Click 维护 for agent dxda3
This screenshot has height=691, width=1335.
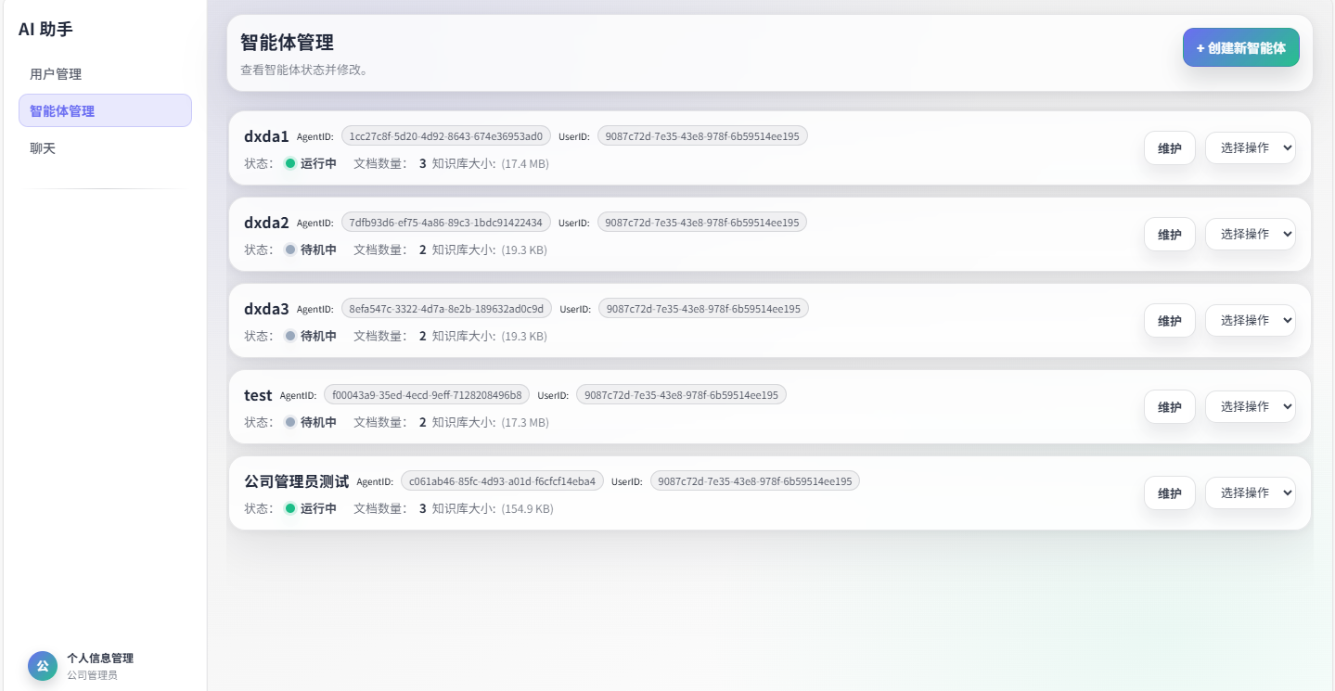click(x=1169, y=320)
